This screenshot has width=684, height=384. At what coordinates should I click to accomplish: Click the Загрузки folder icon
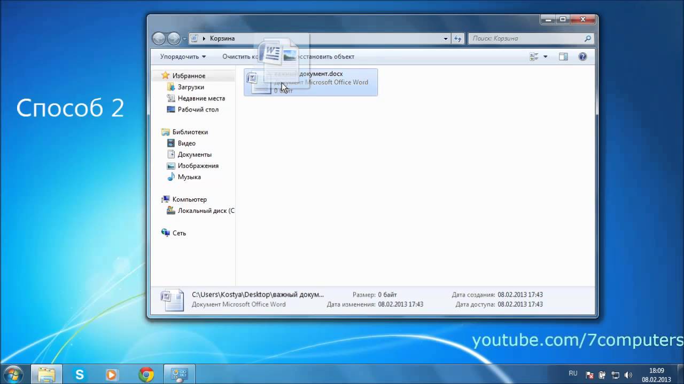(171, 87)
